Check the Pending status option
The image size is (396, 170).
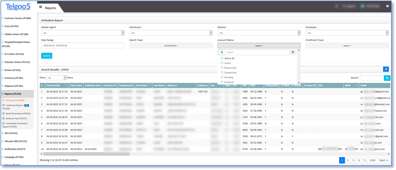[x=222, y=77]
